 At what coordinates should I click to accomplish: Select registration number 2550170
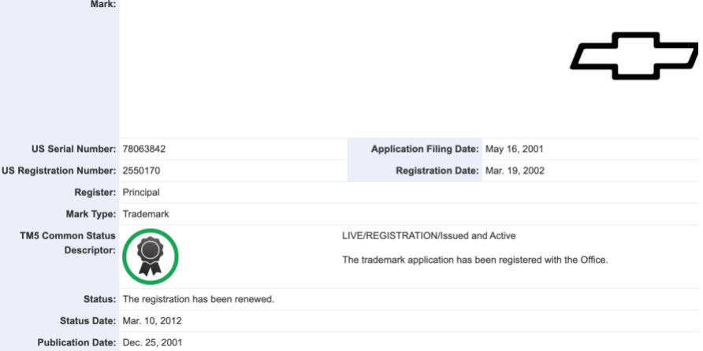141,171
